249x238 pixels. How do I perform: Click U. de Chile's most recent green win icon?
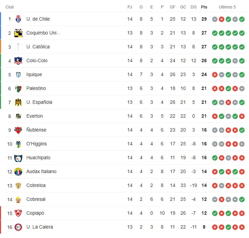242,19
